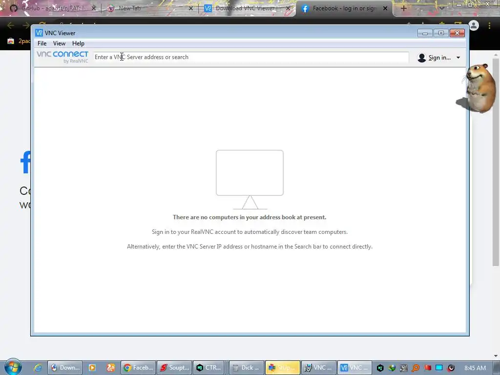Expand the Sign in dropdown arrow
500x375 pixels.
click(x=458, y=58)
